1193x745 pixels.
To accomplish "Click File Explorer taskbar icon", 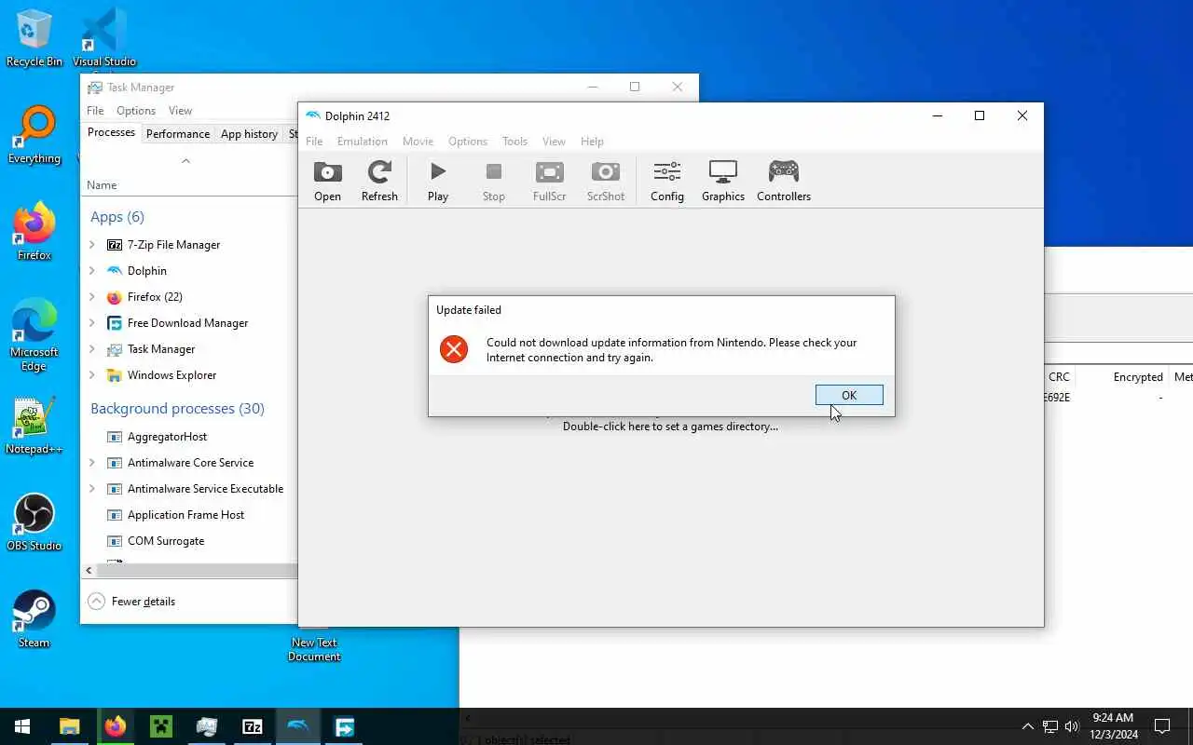I will 69,726.
